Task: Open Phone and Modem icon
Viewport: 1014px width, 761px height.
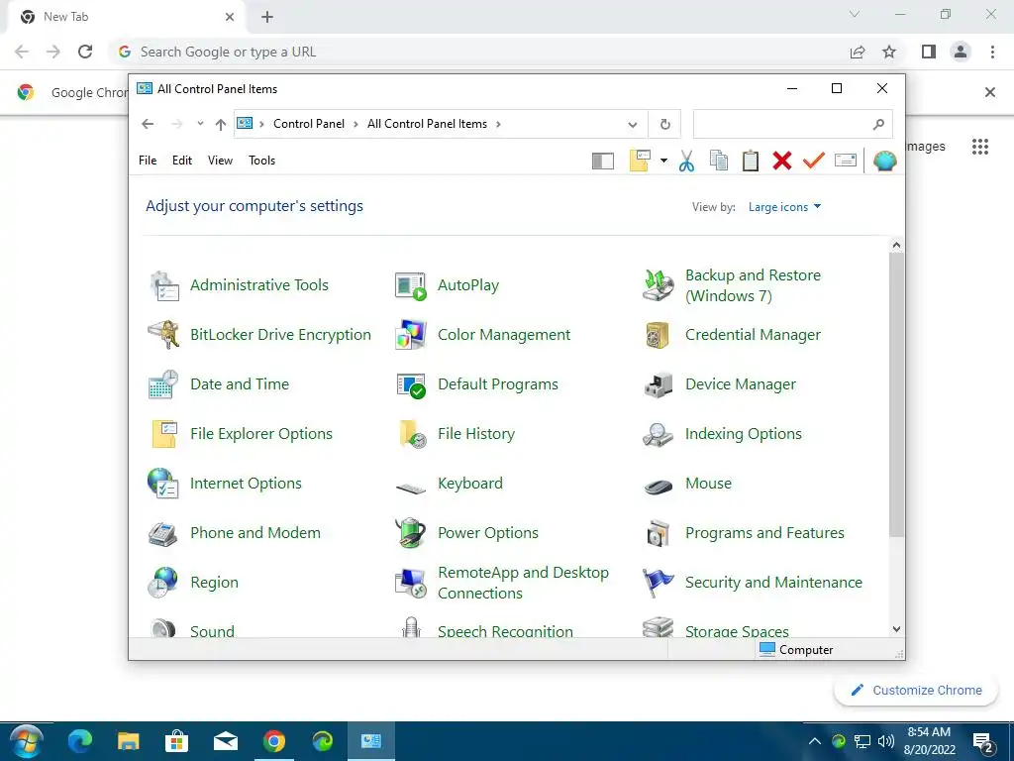Action: tap(163, 533)
